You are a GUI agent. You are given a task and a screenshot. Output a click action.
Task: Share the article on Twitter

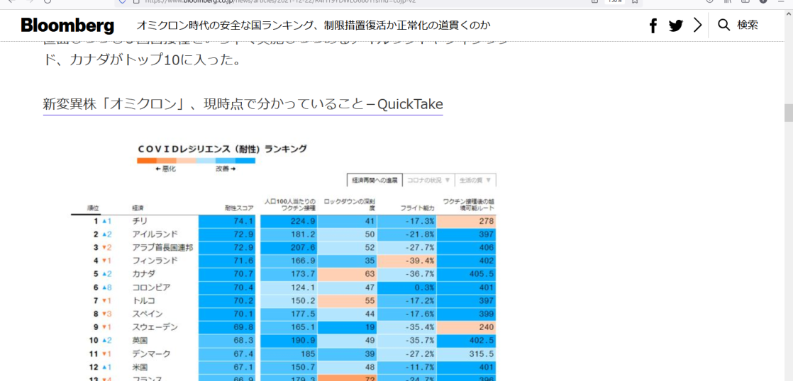[676, 25]
